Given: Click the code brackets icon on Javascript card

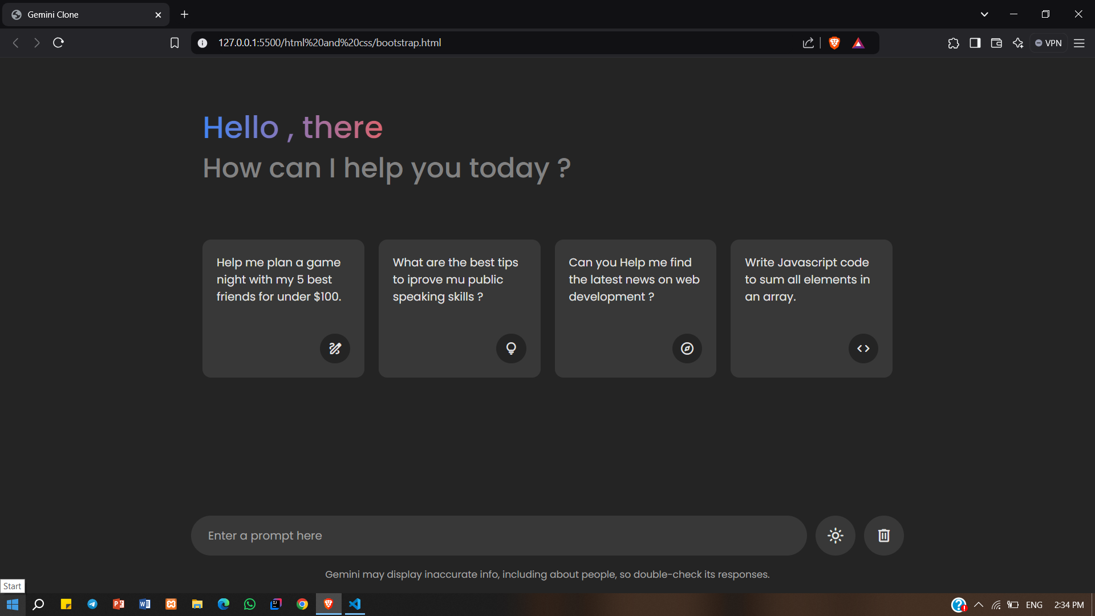Looking at the screenshot, I should (863, 348).
